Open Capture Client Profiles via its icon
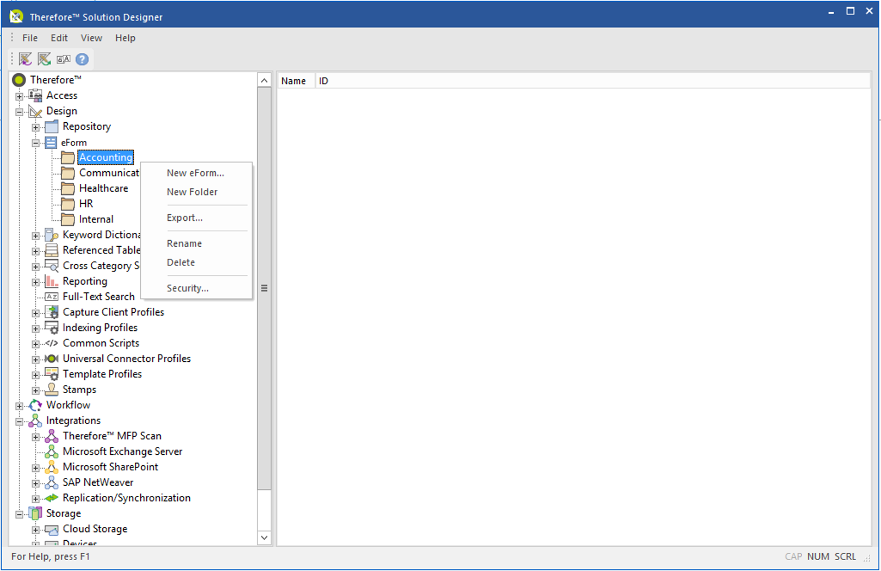Screen dimensions: 881x571 (x=52, y=312)
